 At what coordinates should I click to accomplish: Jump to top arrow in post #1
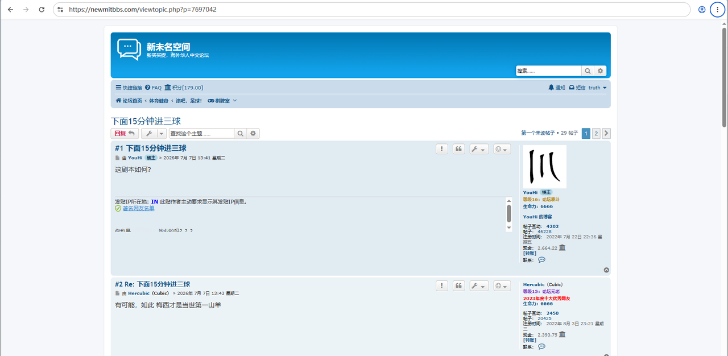click(606, 270)
